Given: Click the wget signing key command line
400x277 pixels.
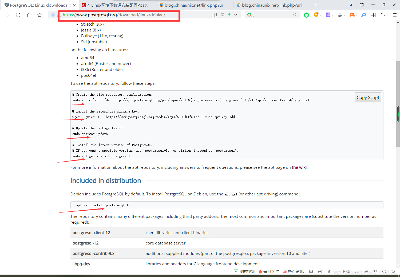Looking at the screenshot, I should 155,117.
